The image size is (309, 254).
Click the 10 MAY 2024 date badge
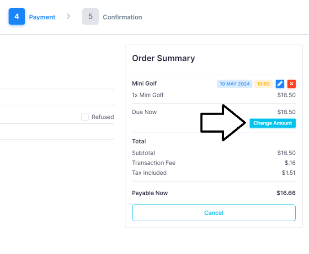234,84
